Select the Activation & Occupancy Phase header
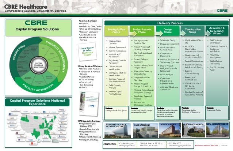This screenshot has width=233, height=151. (x=217, y=31)
